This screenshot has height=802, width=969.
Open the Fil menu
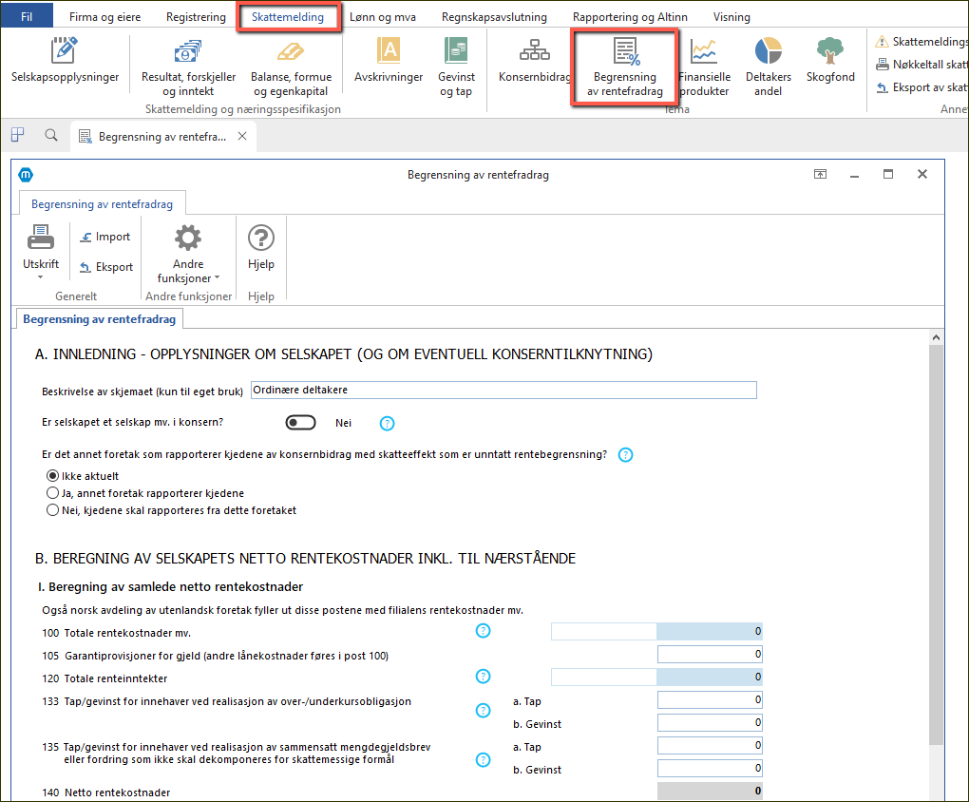[27, 17]
